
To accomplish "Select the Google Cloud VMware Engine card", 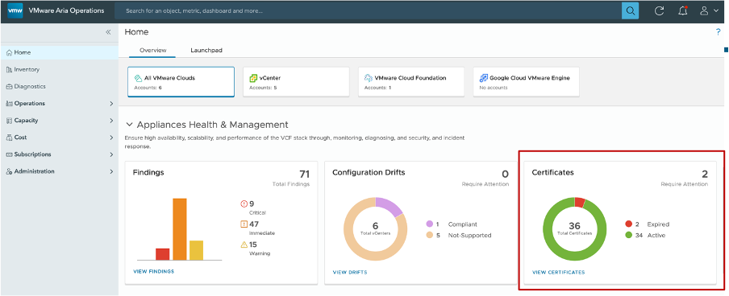I will 527,82.
